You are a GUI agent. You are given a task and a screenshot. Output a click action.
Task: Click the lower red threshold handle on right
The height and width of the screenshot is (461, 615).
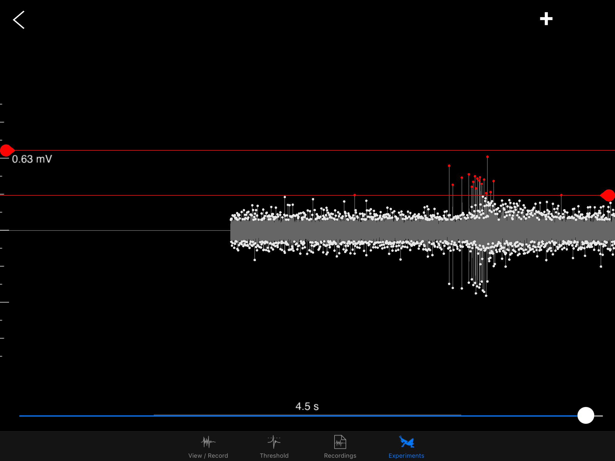coord(607,195)
